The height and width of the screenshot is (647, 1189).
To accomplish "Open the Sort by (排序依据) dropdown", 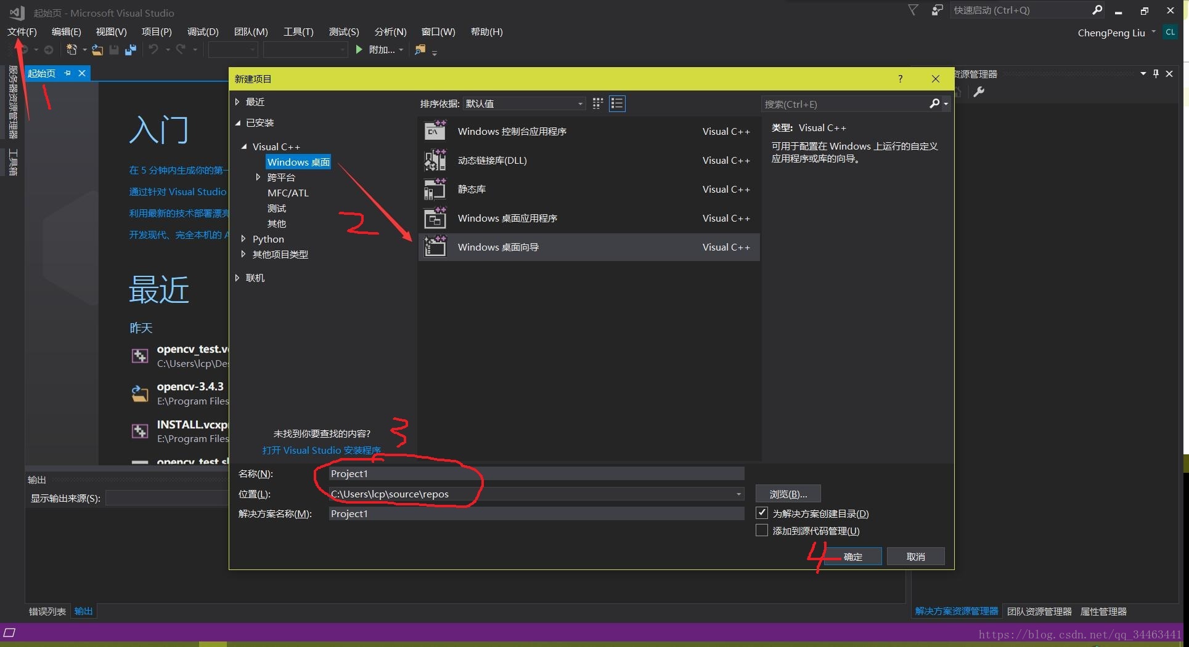I will pyautogui.click(x=523, y=103).
